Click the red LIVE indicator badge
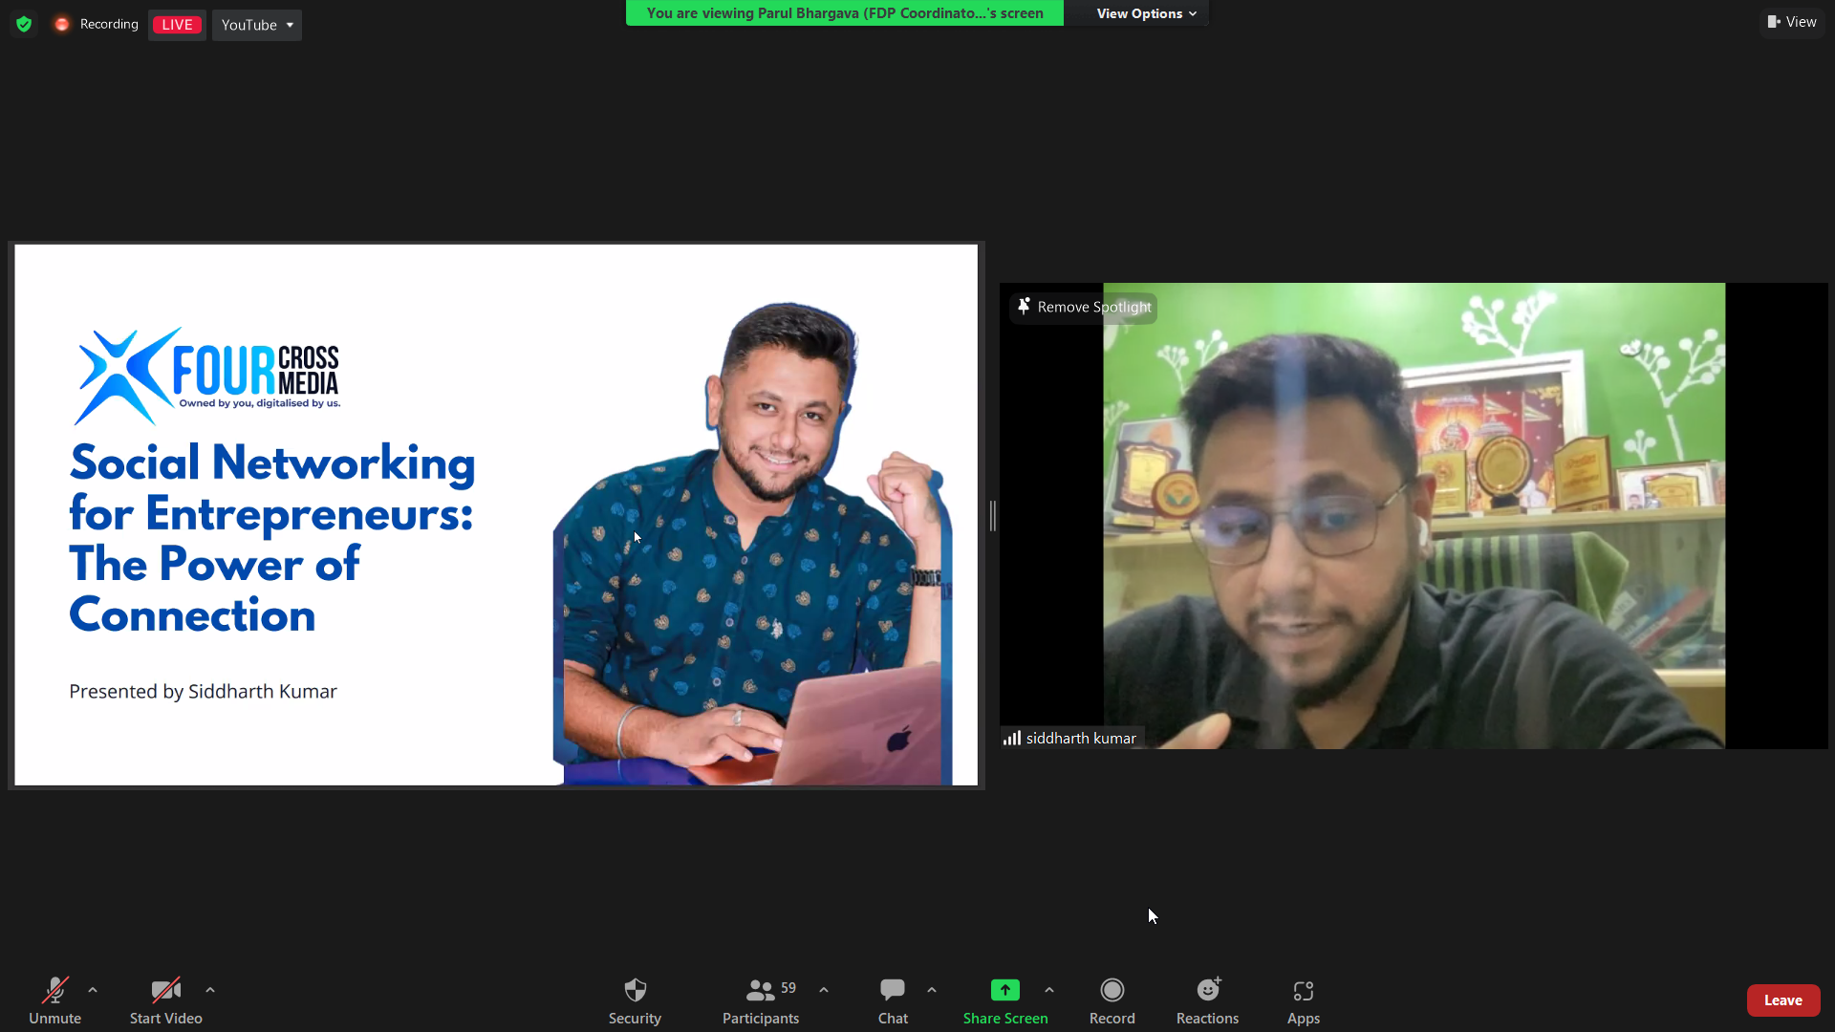The height and width of the screenshot is (1032, 1835). [177, 25]
